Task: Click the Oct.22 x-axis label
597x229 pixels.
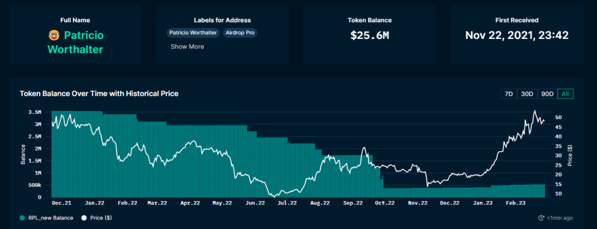Action: click(385, 203)
